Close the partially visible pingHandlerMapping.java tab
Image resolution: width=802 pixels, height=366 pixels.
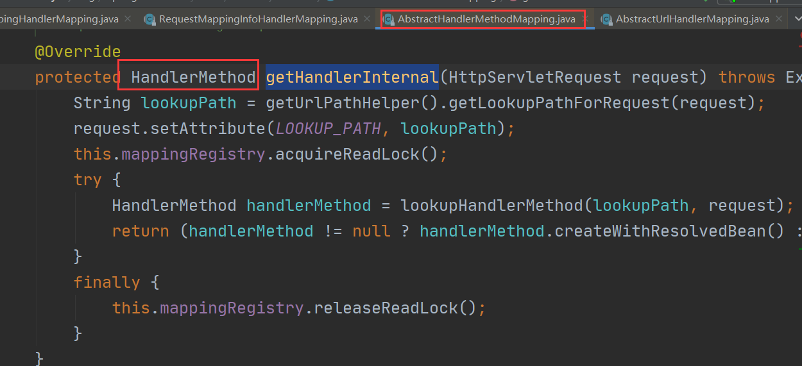click(127, 19)
